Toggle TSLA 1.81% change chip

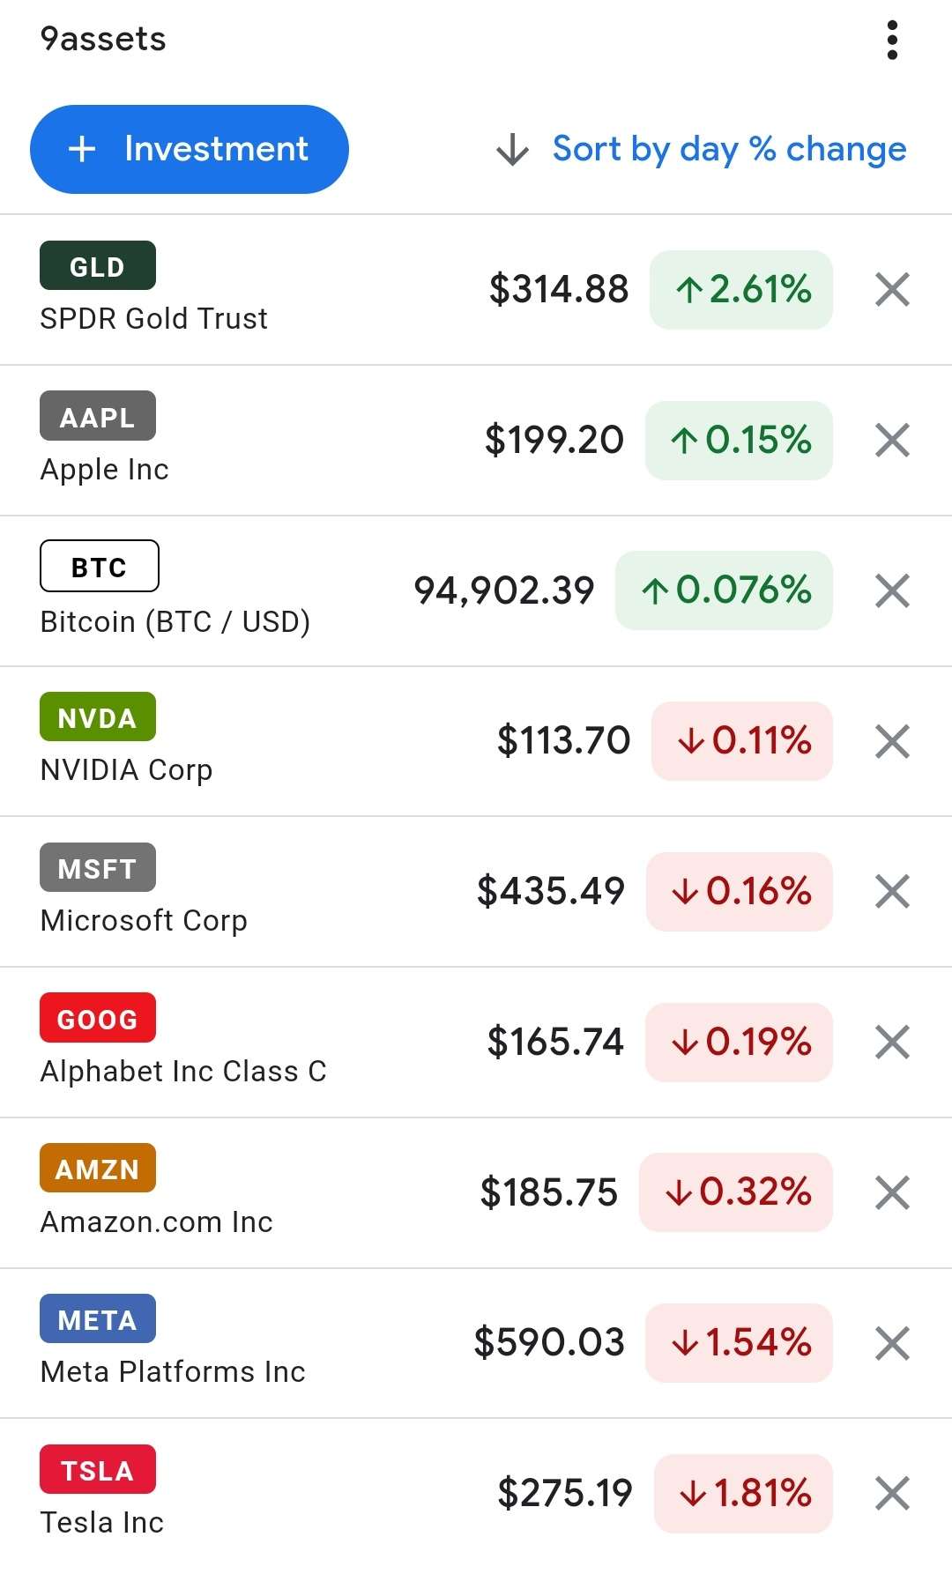[743, 1494]
